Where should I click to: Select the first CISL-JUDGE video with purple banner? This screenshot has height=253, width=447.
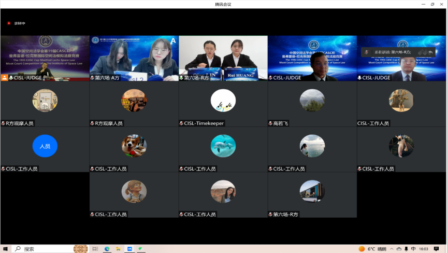tap(45, 58)
